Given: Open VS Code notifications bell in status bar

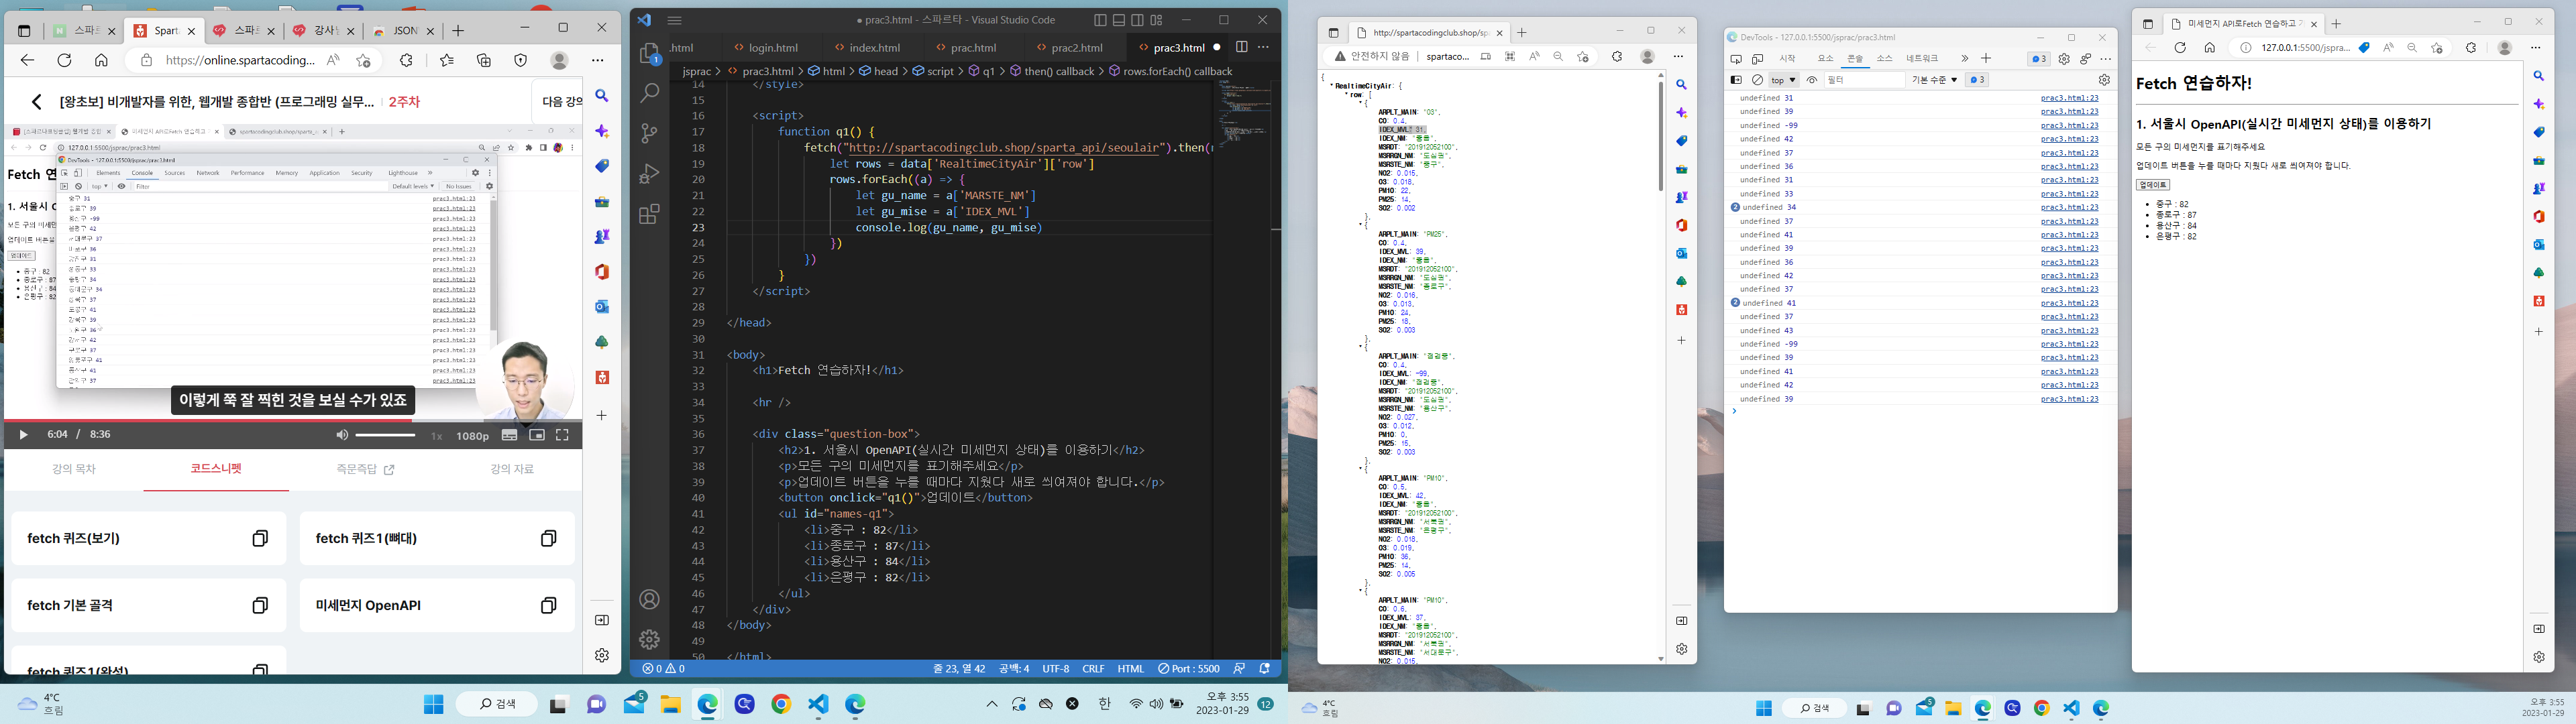Looking at the screenshot, I should pos(1265,669).
